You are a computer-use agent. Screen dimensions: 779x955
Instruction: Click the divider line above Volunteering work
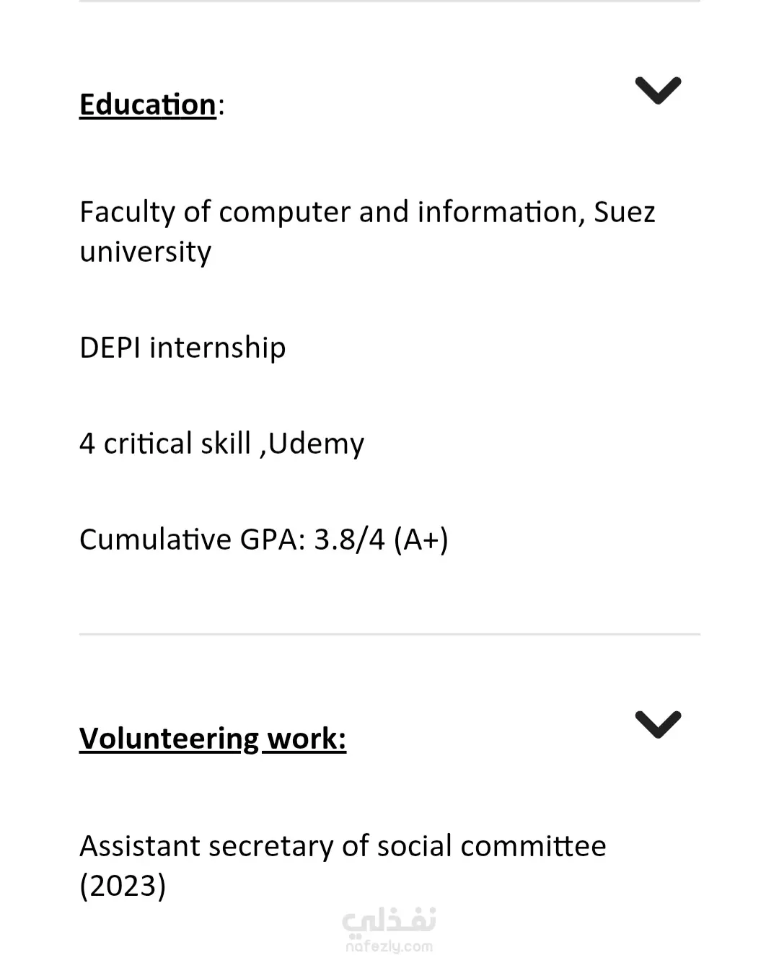(x=389, y=634)
